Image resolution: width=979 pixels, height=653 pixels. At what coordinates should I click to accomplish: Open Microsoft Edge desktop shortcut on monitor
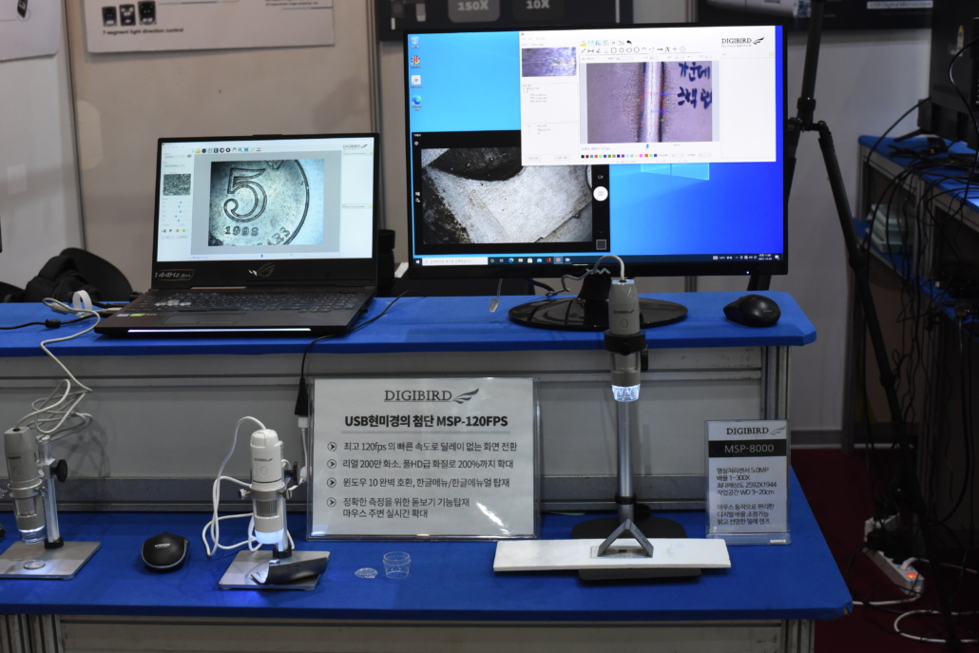(x=416, y=101)
